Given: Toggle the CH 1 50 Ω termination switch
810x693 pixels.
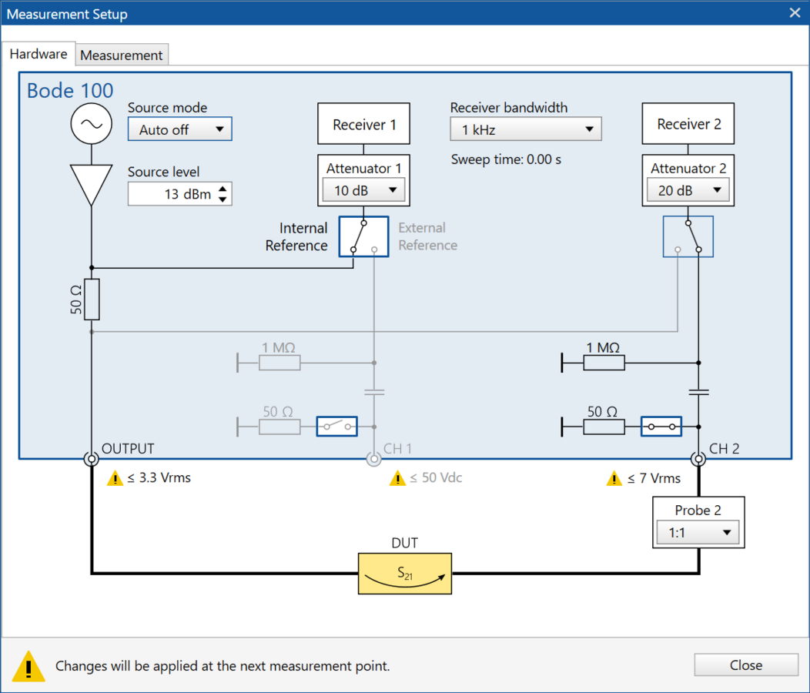Looking at the screenshot, I should pyautogui.click(x=336, y=427).
